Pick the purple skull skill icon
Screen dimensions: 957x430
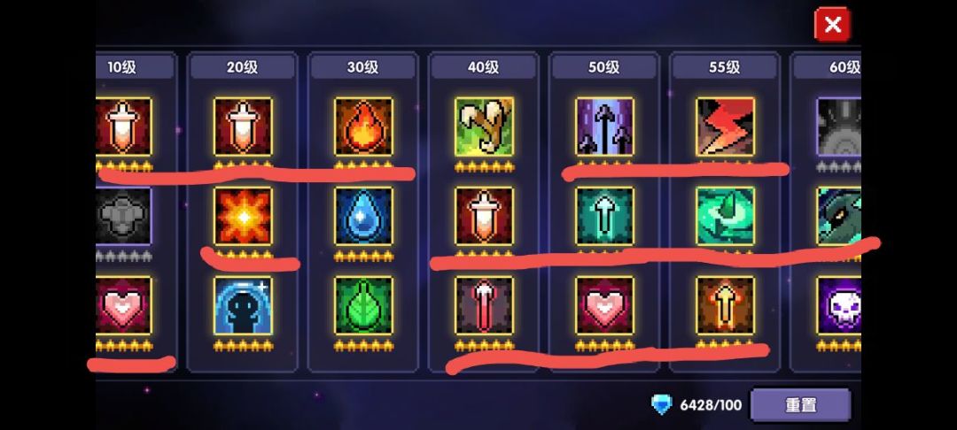pos(838,306)
